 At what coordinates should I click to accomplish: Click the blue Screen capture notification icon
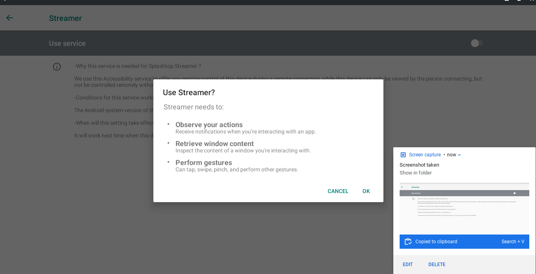click(403, 154)
